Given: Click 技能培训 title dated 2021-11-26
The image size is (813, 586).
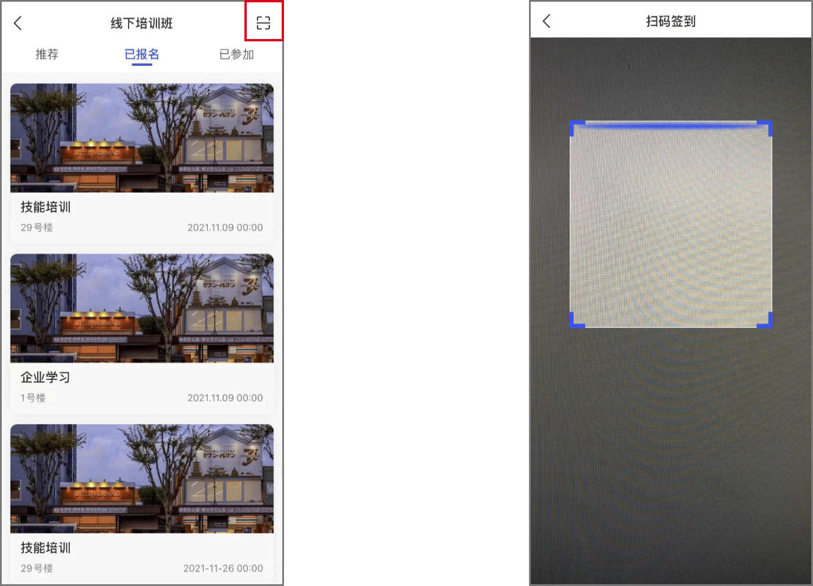Looking at the screenshot, I should point(45,548).
